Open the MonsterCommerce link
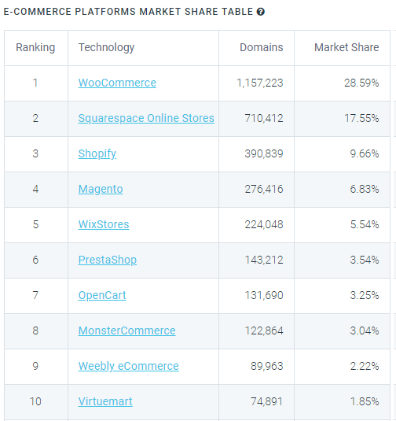396x421 pixels. pyautogui.click(x=126, y=331)
